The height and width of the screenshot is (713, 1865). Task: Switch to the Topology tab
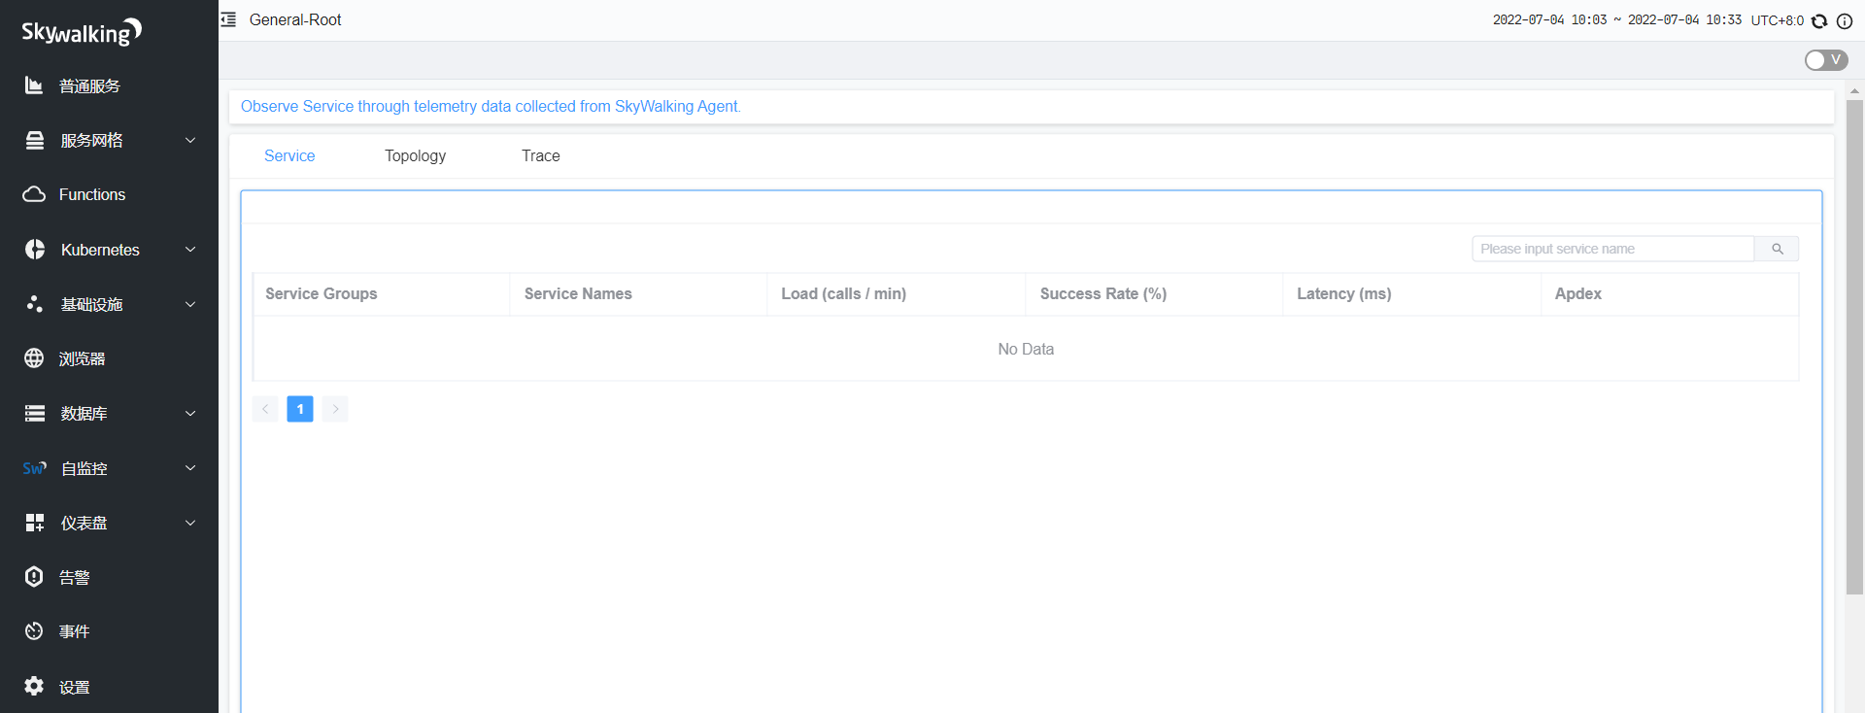tap(415, 155)
